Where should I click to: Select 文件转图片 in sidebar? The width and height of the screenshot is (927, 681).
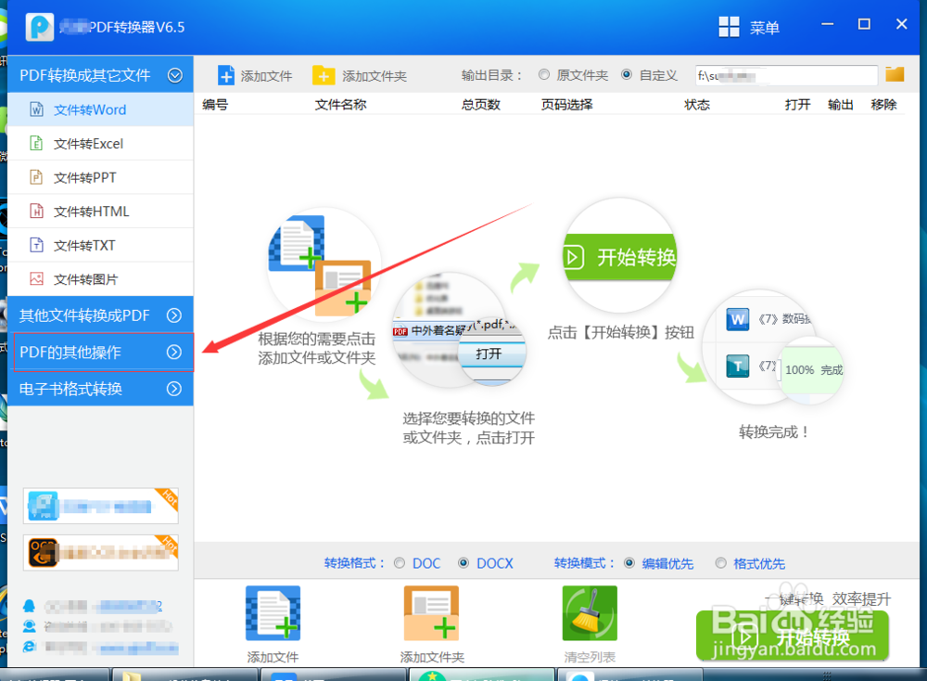click(x=100, y=278)
